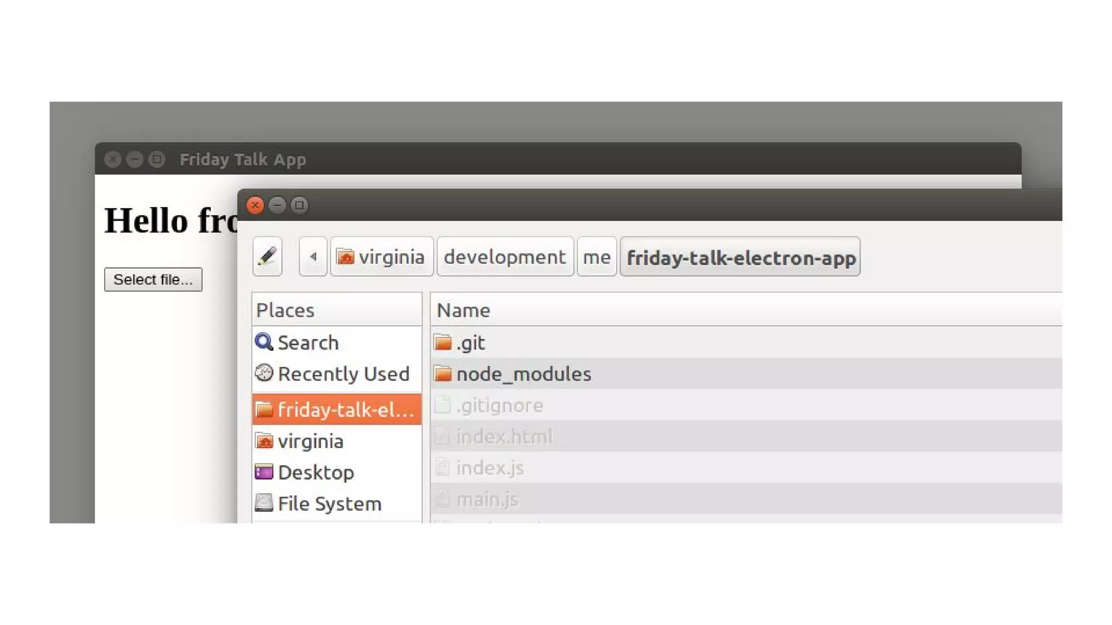The image size is (1112, 625).
Task: Open Recently Used in Places
Action: 343,374
